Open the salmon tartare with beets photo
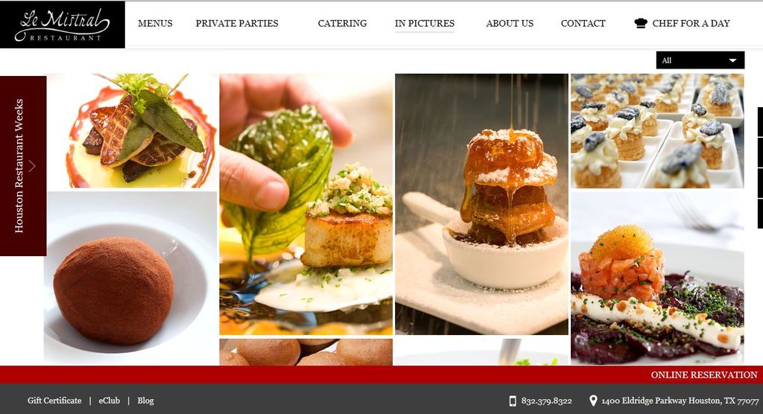 (657, 278)
